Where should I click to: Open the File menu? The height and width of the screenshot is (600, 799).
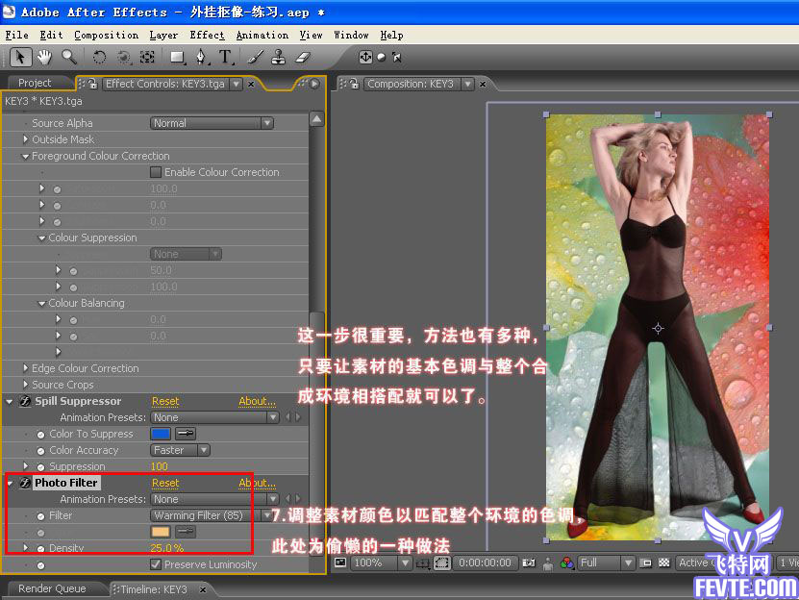click(16, 36)
